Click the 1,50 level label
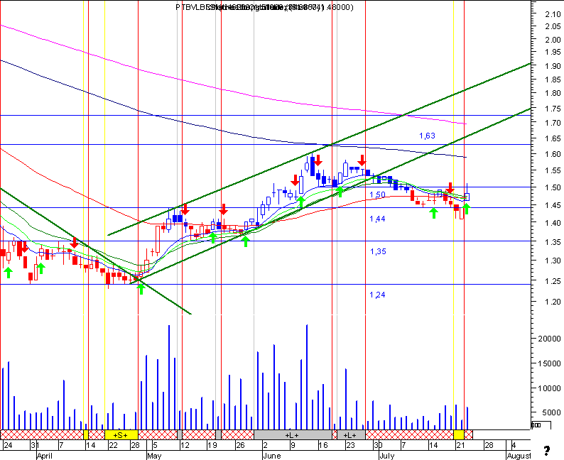 [377, 195]
